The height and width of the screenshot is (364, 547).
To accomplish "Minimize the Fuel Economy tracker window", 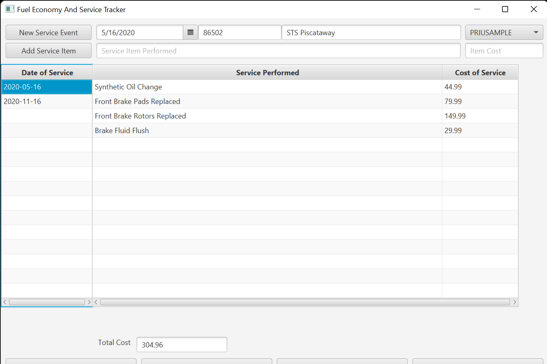I will pos(477,9).
